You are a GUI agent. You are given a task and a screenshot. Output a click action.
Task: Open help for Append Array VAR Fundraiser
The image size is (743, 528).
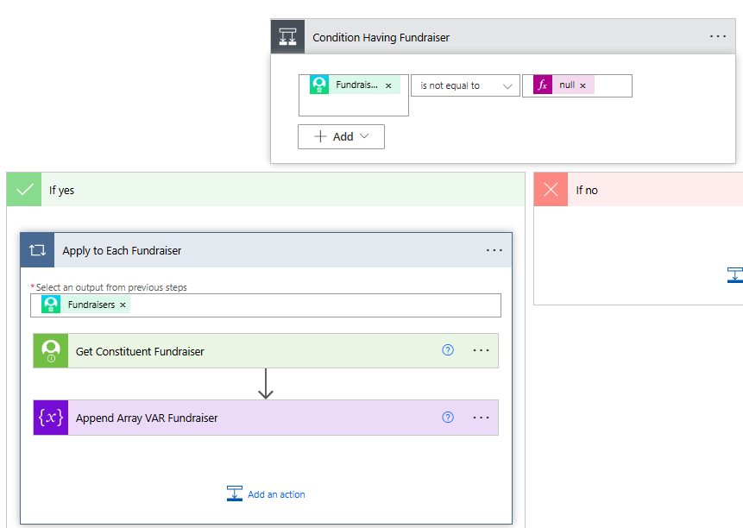point(448,418)
